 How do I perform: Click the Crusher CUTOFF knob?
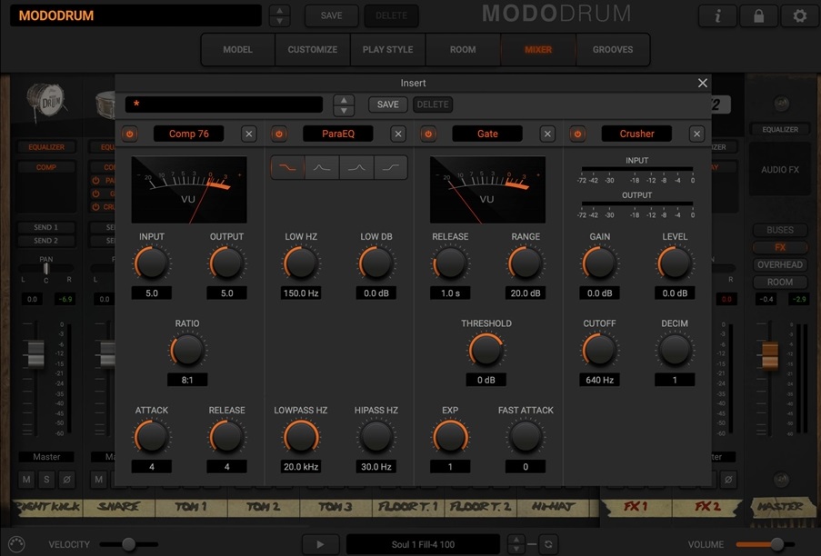point(599,350)
